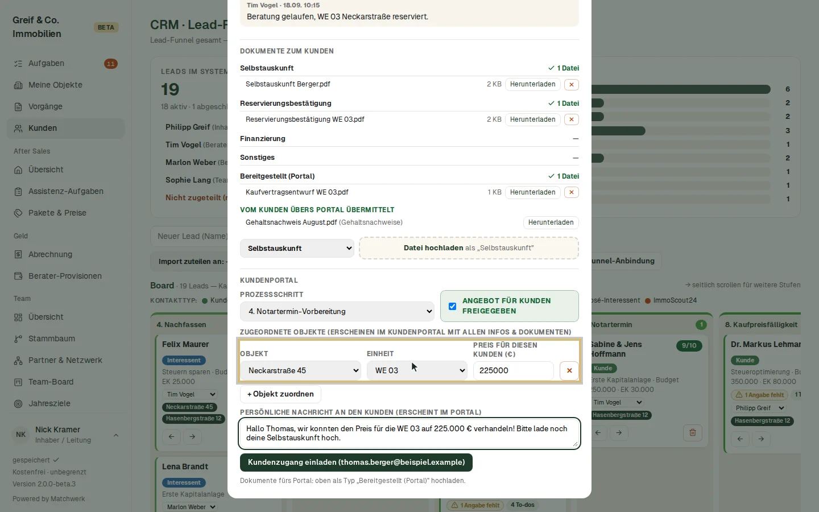The height and width of the screenshot is (512, 819).
Task: Open Übersicht under the Team section
Action: [65, 317]
